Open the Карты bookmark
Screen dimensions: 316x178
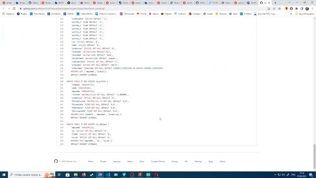154,14
